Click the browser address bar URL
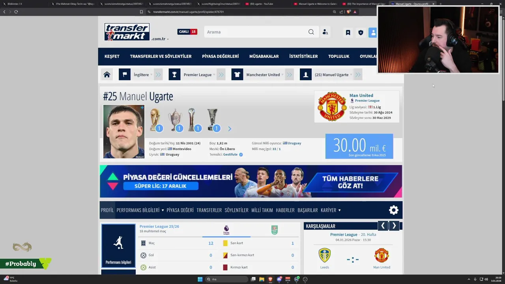 [x=188, y=12]
